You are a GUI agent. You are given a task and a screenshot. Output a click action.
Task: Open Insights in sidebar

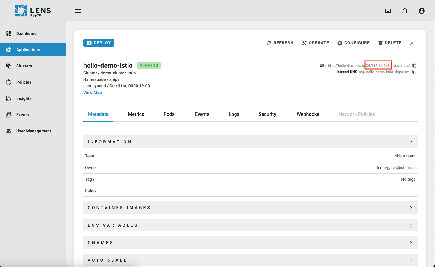point(33,98)
